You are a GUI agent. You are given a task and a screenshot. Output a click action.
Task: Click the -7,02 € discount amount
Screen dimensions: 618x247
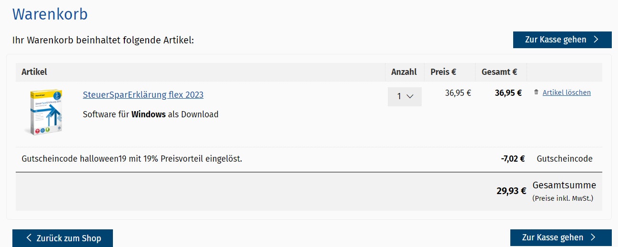tap(513, 159)
